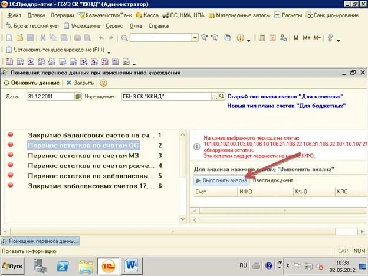368x276 pixels.
Task: Click steps list scroll down arrow
Action: (x=183, y=219)
